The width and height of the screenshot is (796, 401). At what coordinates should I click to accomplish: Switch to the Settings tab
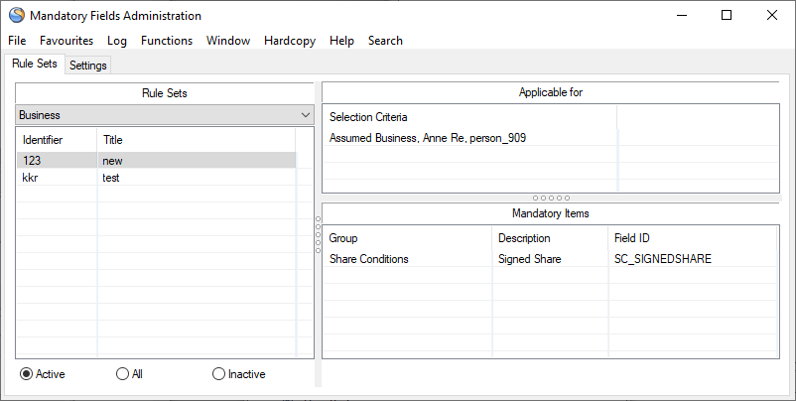tap(88, 66)
